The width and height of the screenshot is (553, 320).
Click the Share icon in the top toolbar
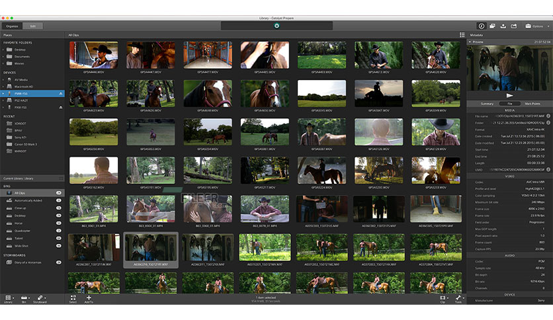click(x=514, y=26)
